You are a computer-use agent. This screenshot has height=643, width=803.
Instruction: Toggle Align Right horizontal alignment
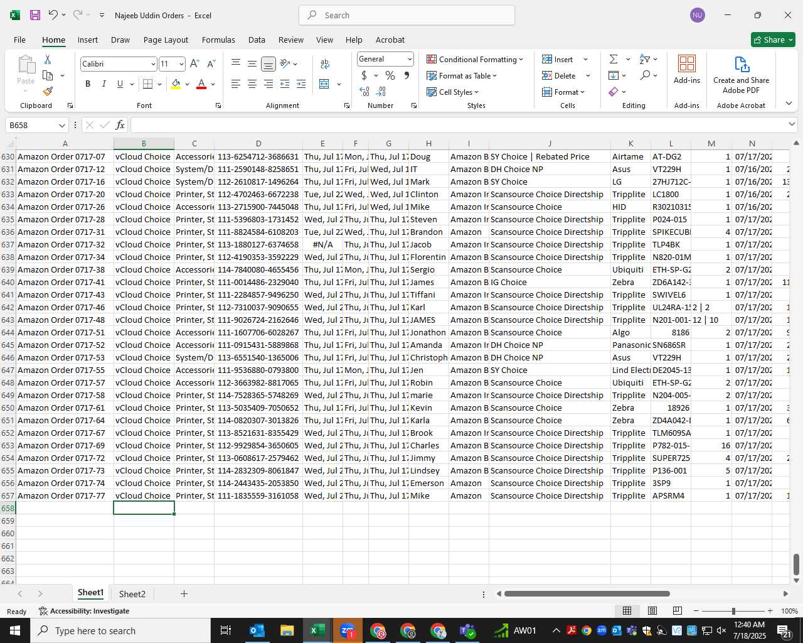click(x=269, y=84)
